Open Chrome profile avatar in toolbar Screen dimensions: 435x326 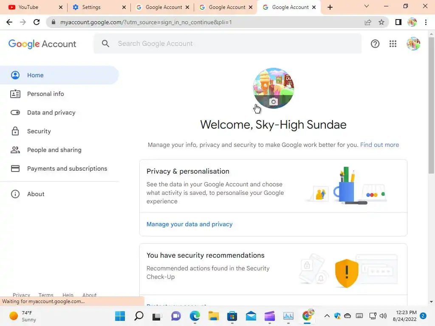coord(412,22)
